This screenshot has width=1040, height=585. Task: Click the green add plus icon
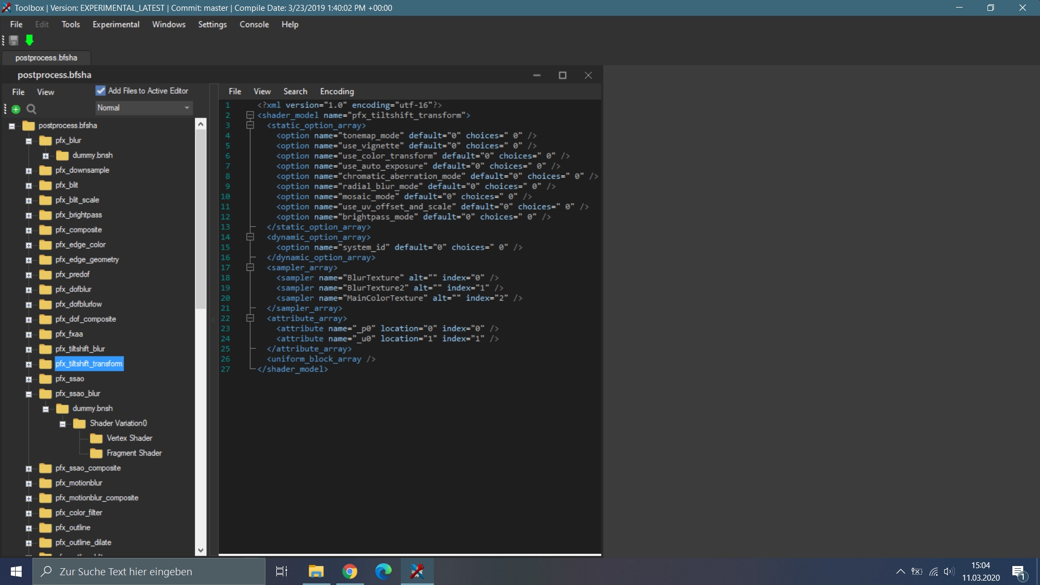click(x=16, y=109)
